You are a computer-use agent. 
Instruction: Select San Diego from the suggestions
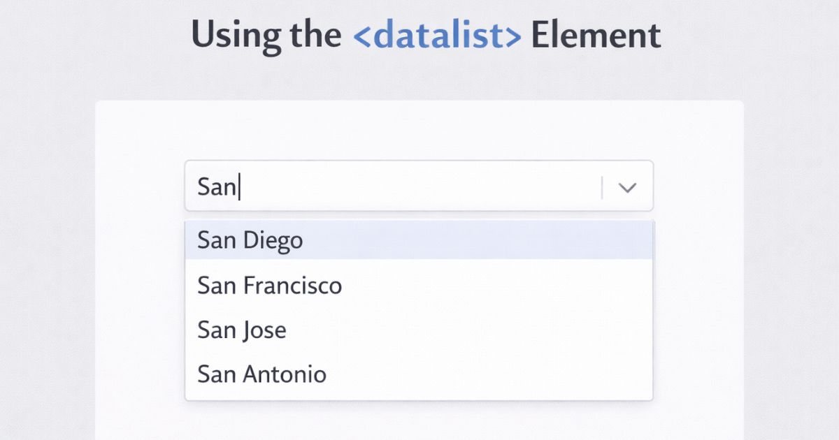(250, 240)
